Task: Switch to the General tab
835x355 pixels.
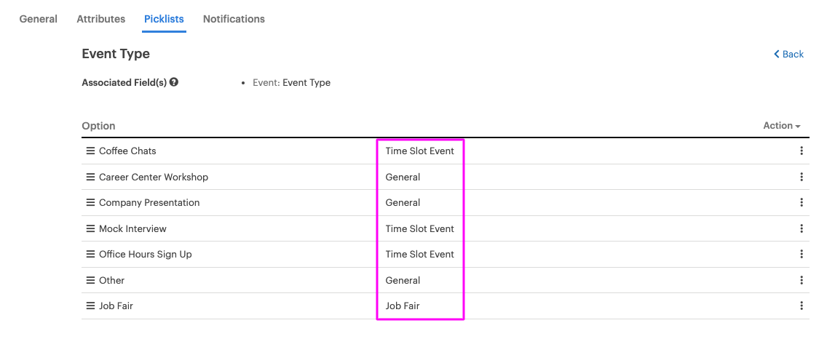Action: coord(39,19)
